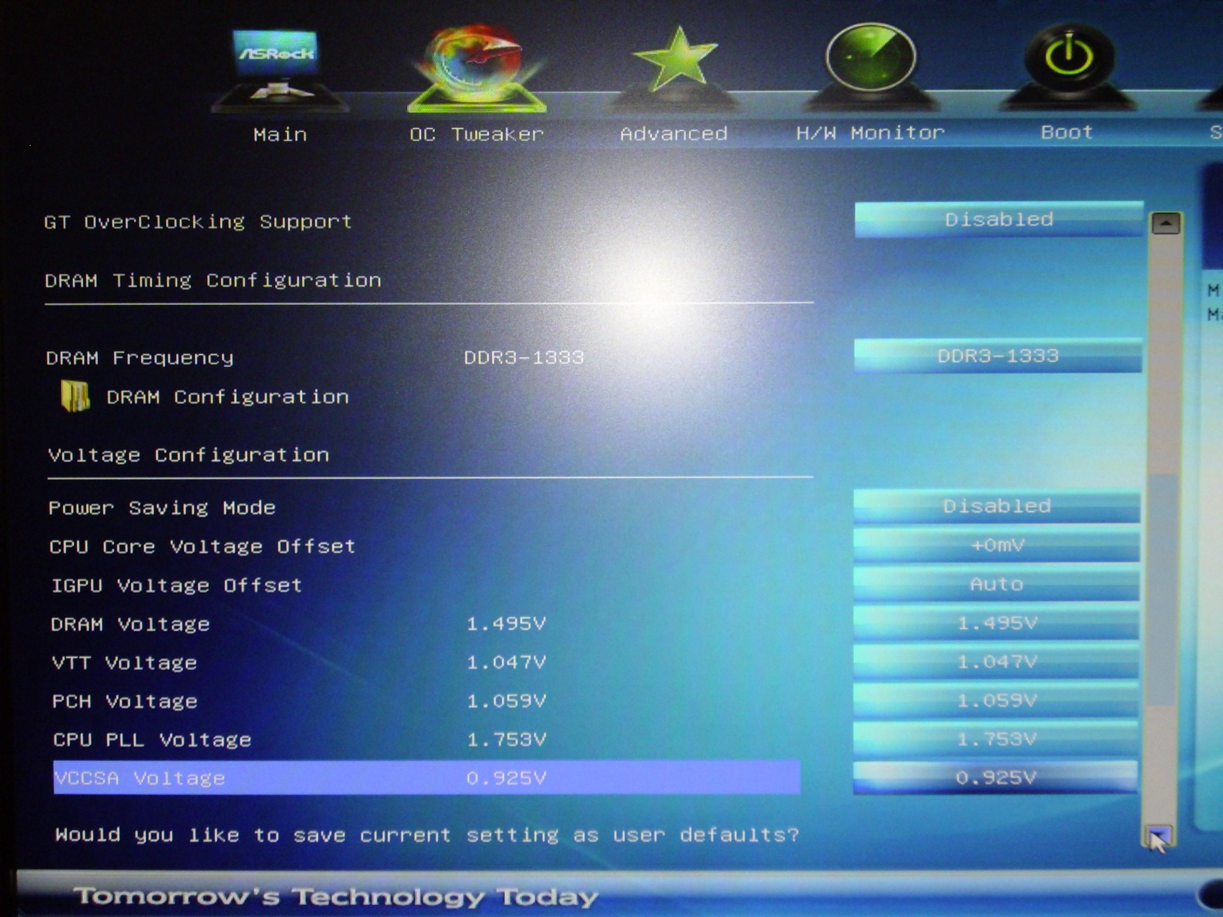Click CPU PLL Voltage 1.753V value button
This screenshot has width=1223, height=917.
[x=996, y=739]
